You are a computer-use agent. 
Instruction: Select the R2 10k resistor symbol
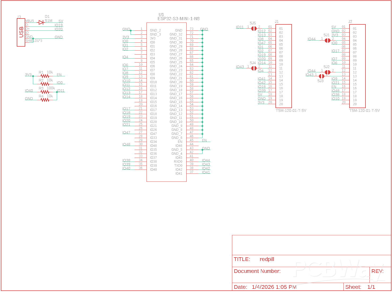pos(45,84)
